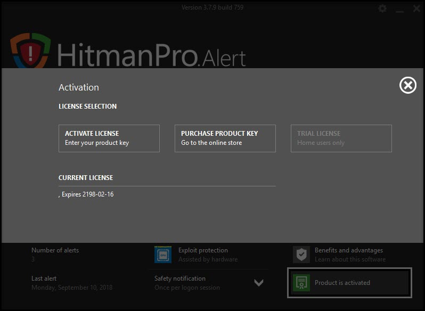Click the Current License heading
Viewport: 425px width, 311px height.
(x=86, y=177)
